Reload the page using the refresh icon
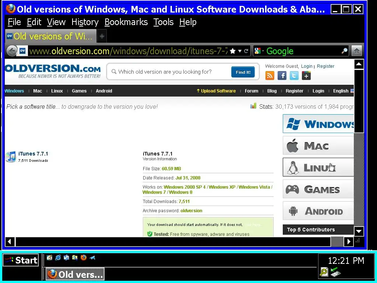377x283 pixels. [x=246, y=51]
